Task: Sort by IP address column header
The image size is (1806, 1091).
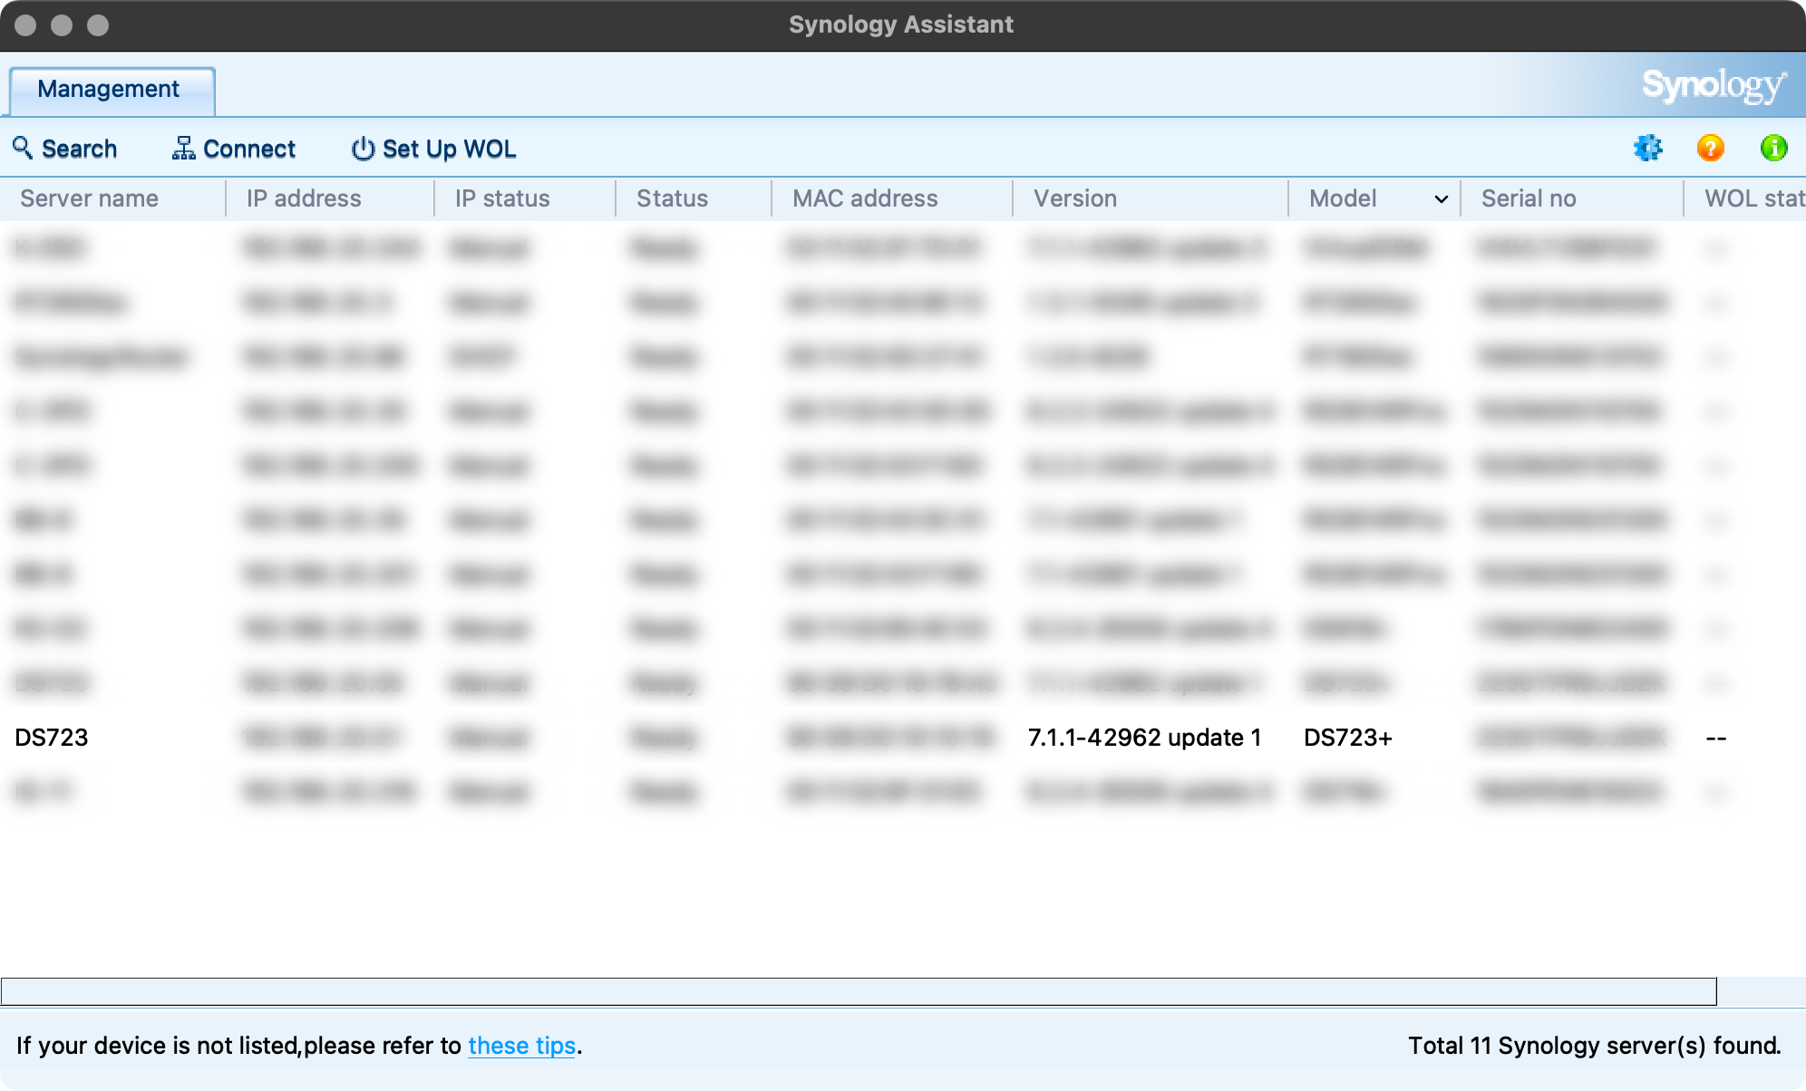Action: pos(330,198)
